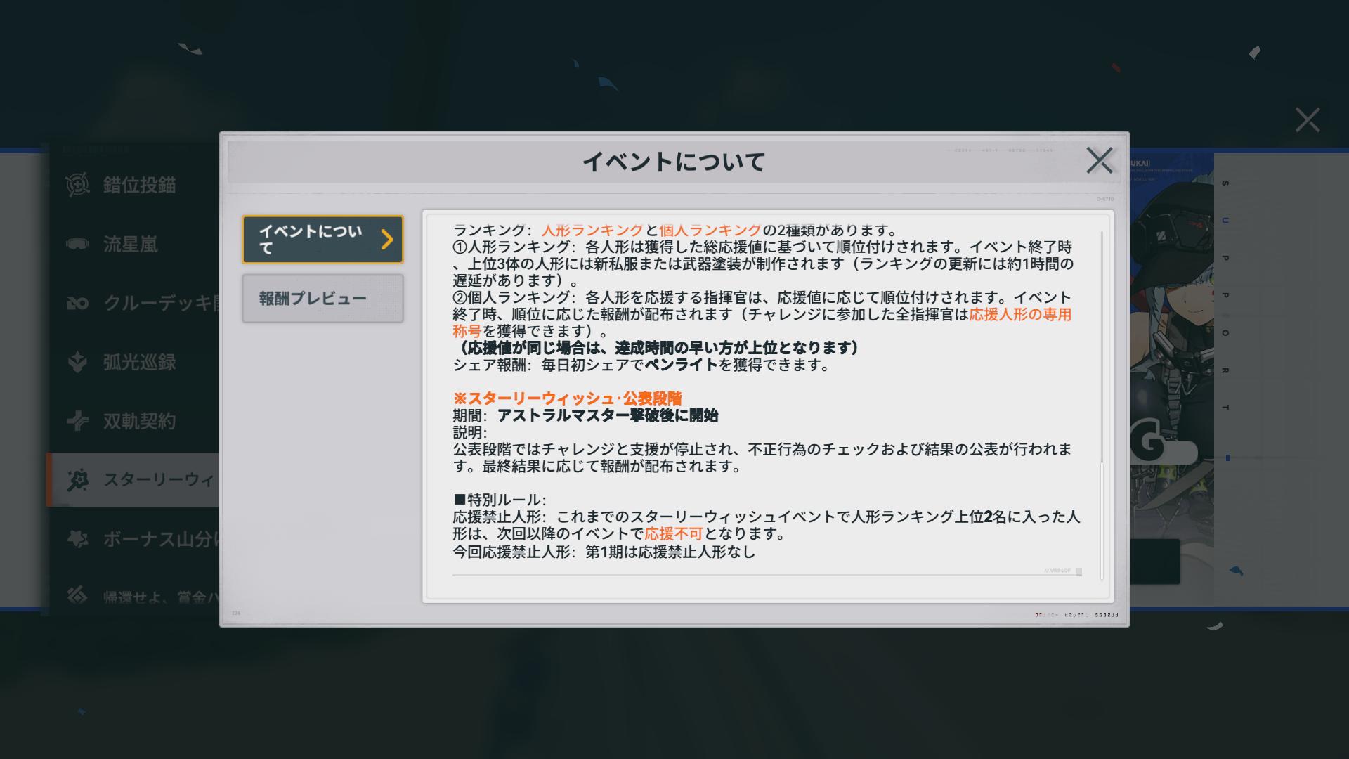Click the 帰還せよ bounty icon
Screen dimensions: 1349x759
tap(77, 595)
